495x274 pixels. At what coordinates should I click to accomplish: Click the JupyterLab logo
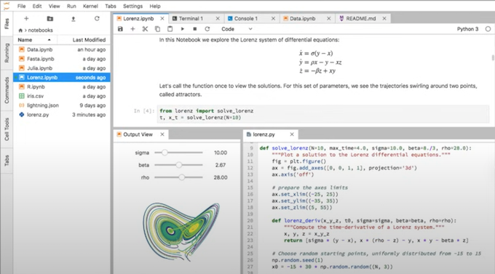click(x=7, y=6)
